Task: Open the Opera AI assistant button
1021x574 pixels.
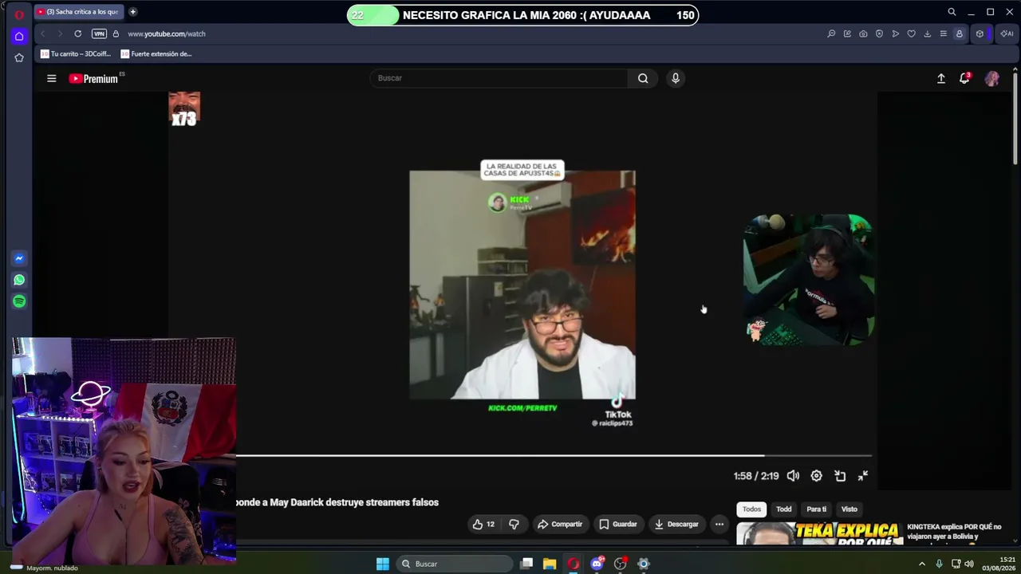Action: tap(1007, 33)
